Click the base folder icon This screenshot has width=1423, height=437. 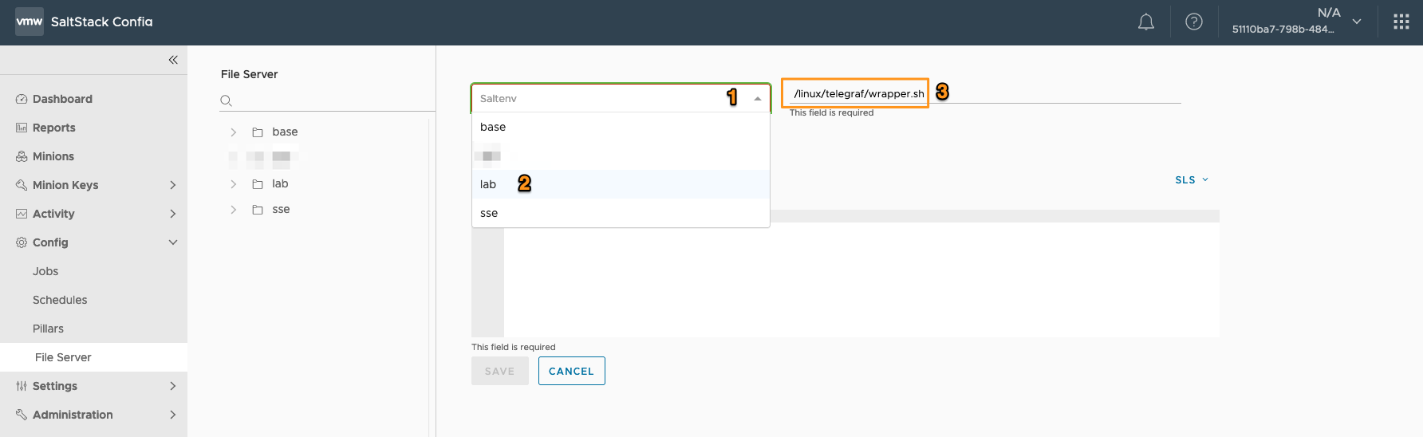(x=258, y=132)
